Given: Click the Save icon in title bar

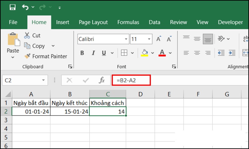Looking at the screenshot, I should [x=12, y=7].
